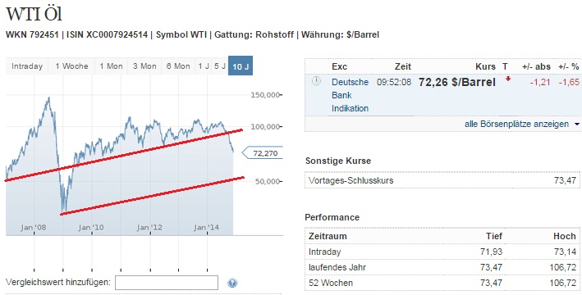Open Deutsche Bank Indikation exchange link
The height and width of the screenshot is (295, 582).
[x=350, y=95]
